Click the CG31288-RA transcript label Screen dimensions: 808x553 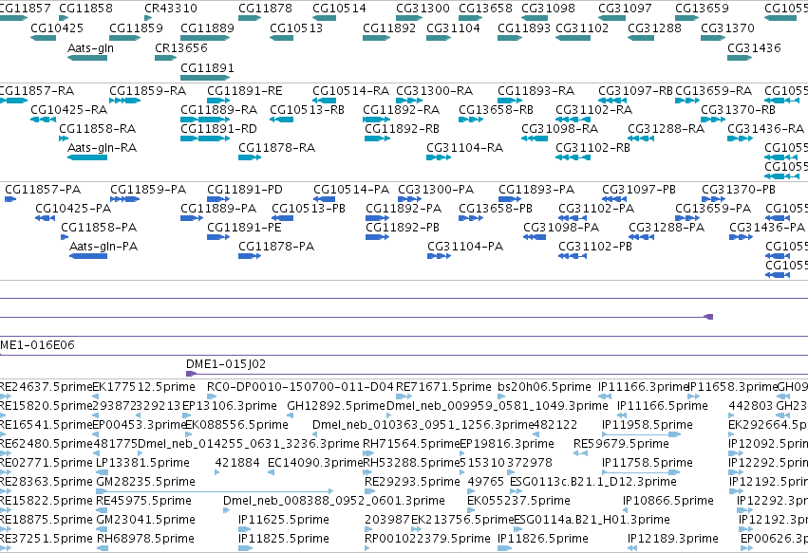click(x=666, y=128)
